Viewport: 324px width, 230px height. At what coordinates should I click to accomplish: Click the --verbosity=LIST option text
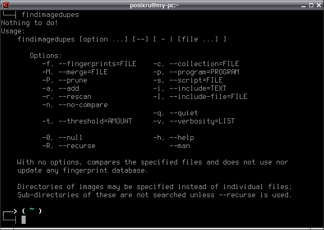(202, 121)
